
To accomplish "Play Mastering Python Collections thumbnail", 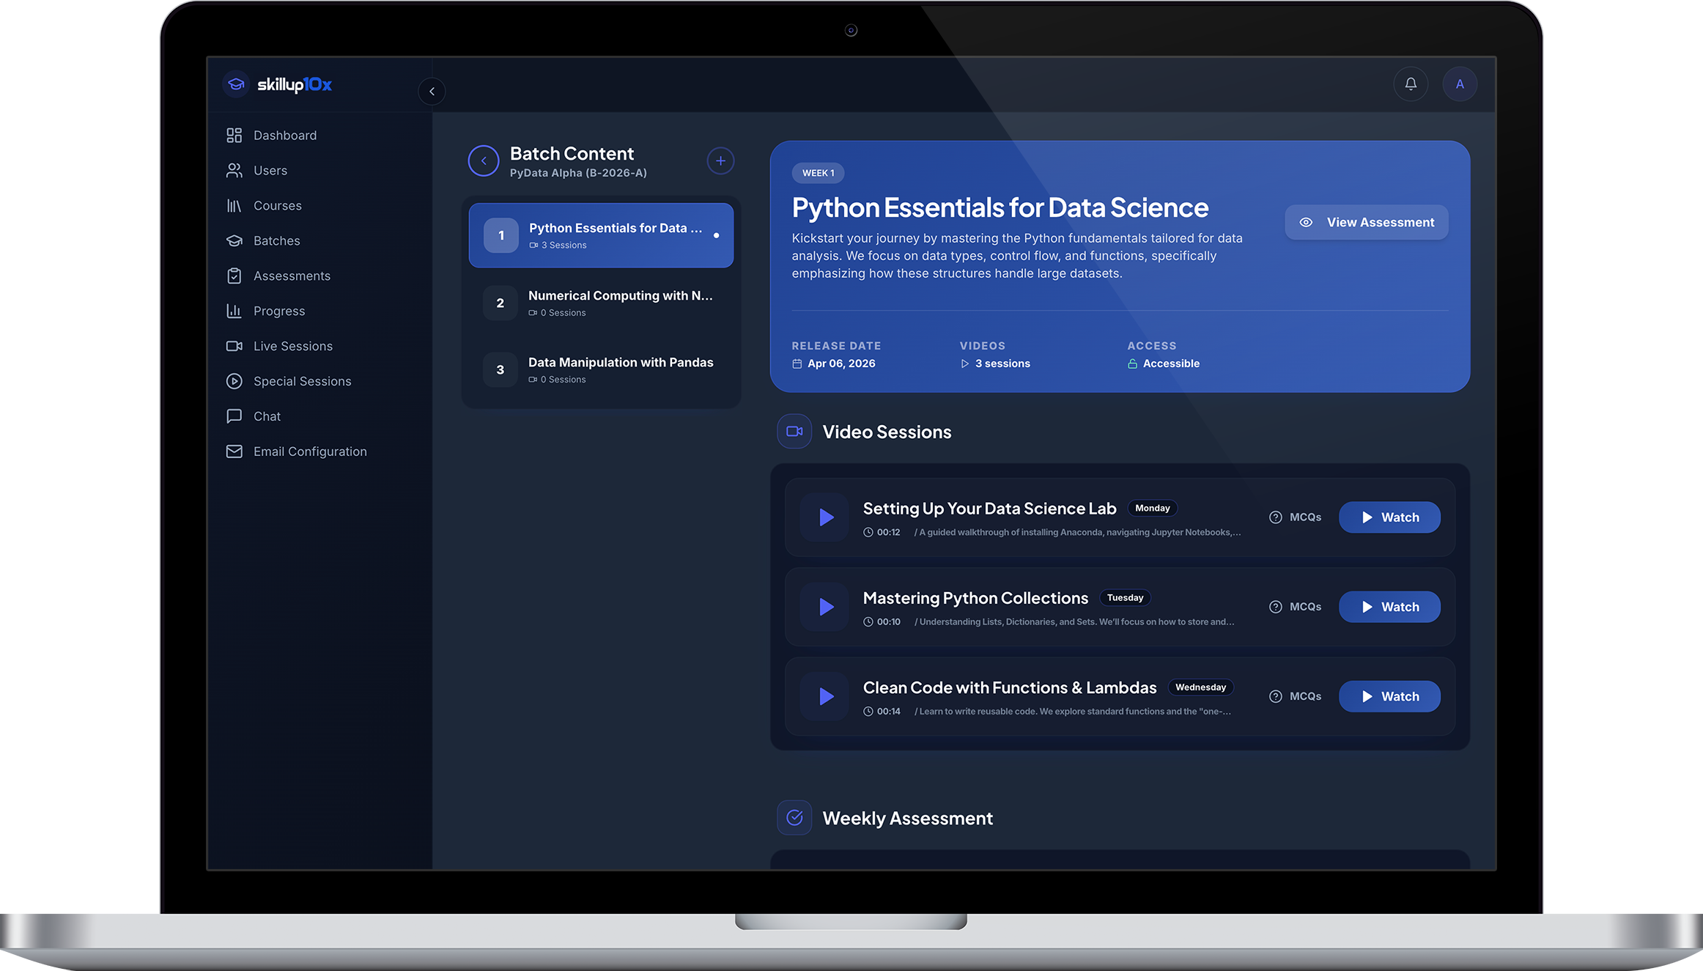I will (824, 607).
